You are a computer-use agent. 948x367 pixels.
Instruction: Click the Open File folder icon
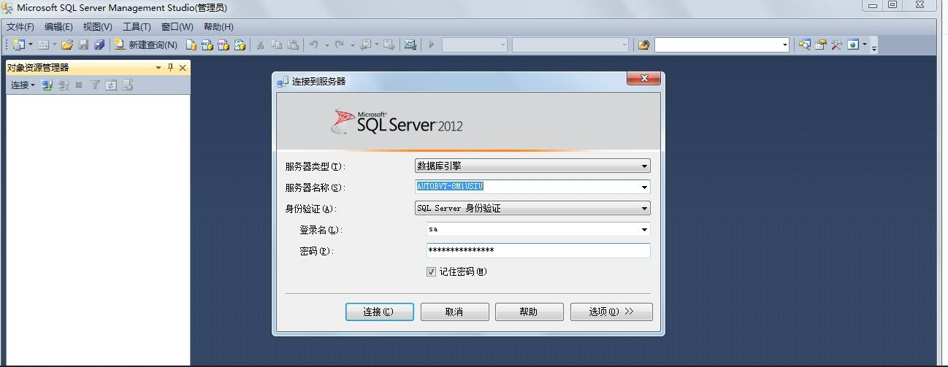(x=67, y=45)
